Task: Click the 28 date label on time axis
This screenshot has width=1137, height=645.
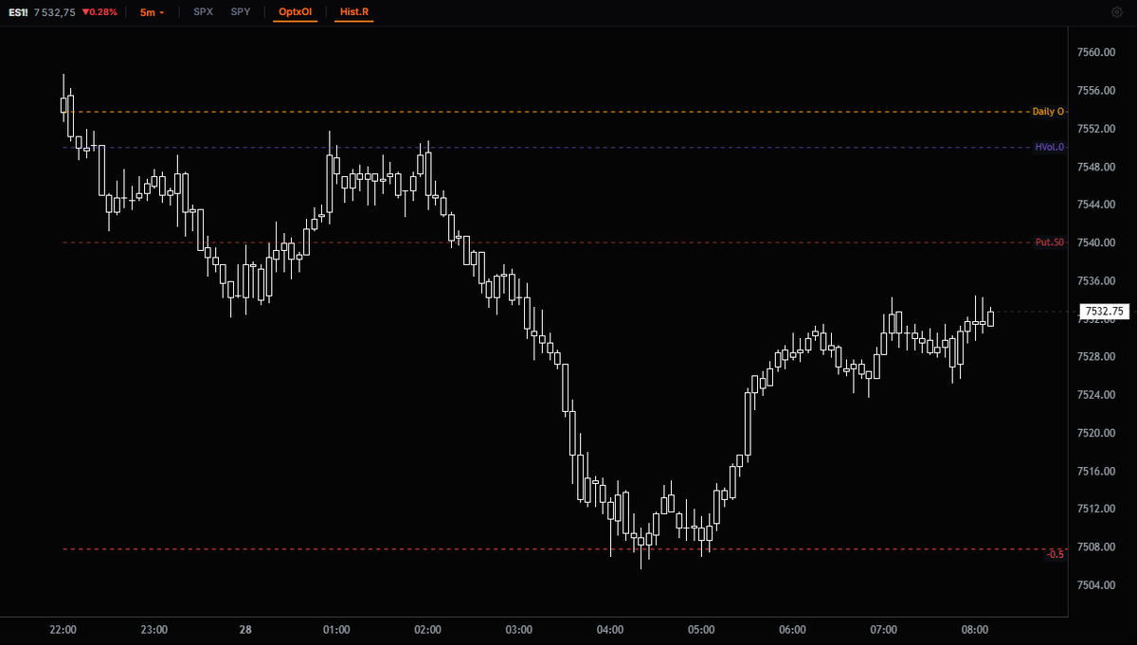Action: [245, 630]
